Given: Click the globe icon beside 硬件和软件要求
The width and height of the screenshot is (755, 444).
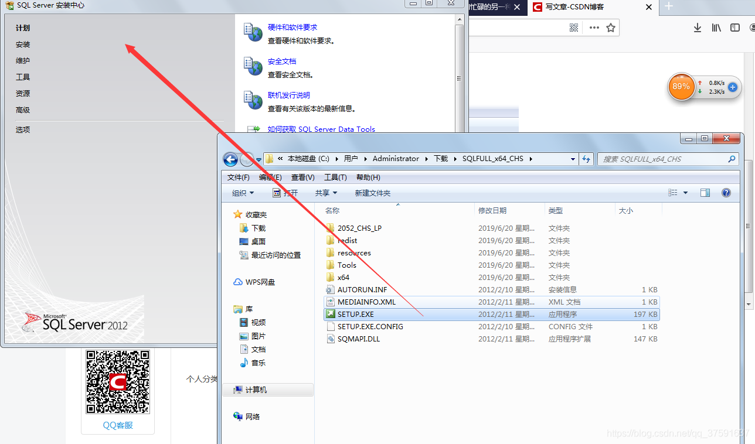Looking at the screenshot, I should point(253,33).
